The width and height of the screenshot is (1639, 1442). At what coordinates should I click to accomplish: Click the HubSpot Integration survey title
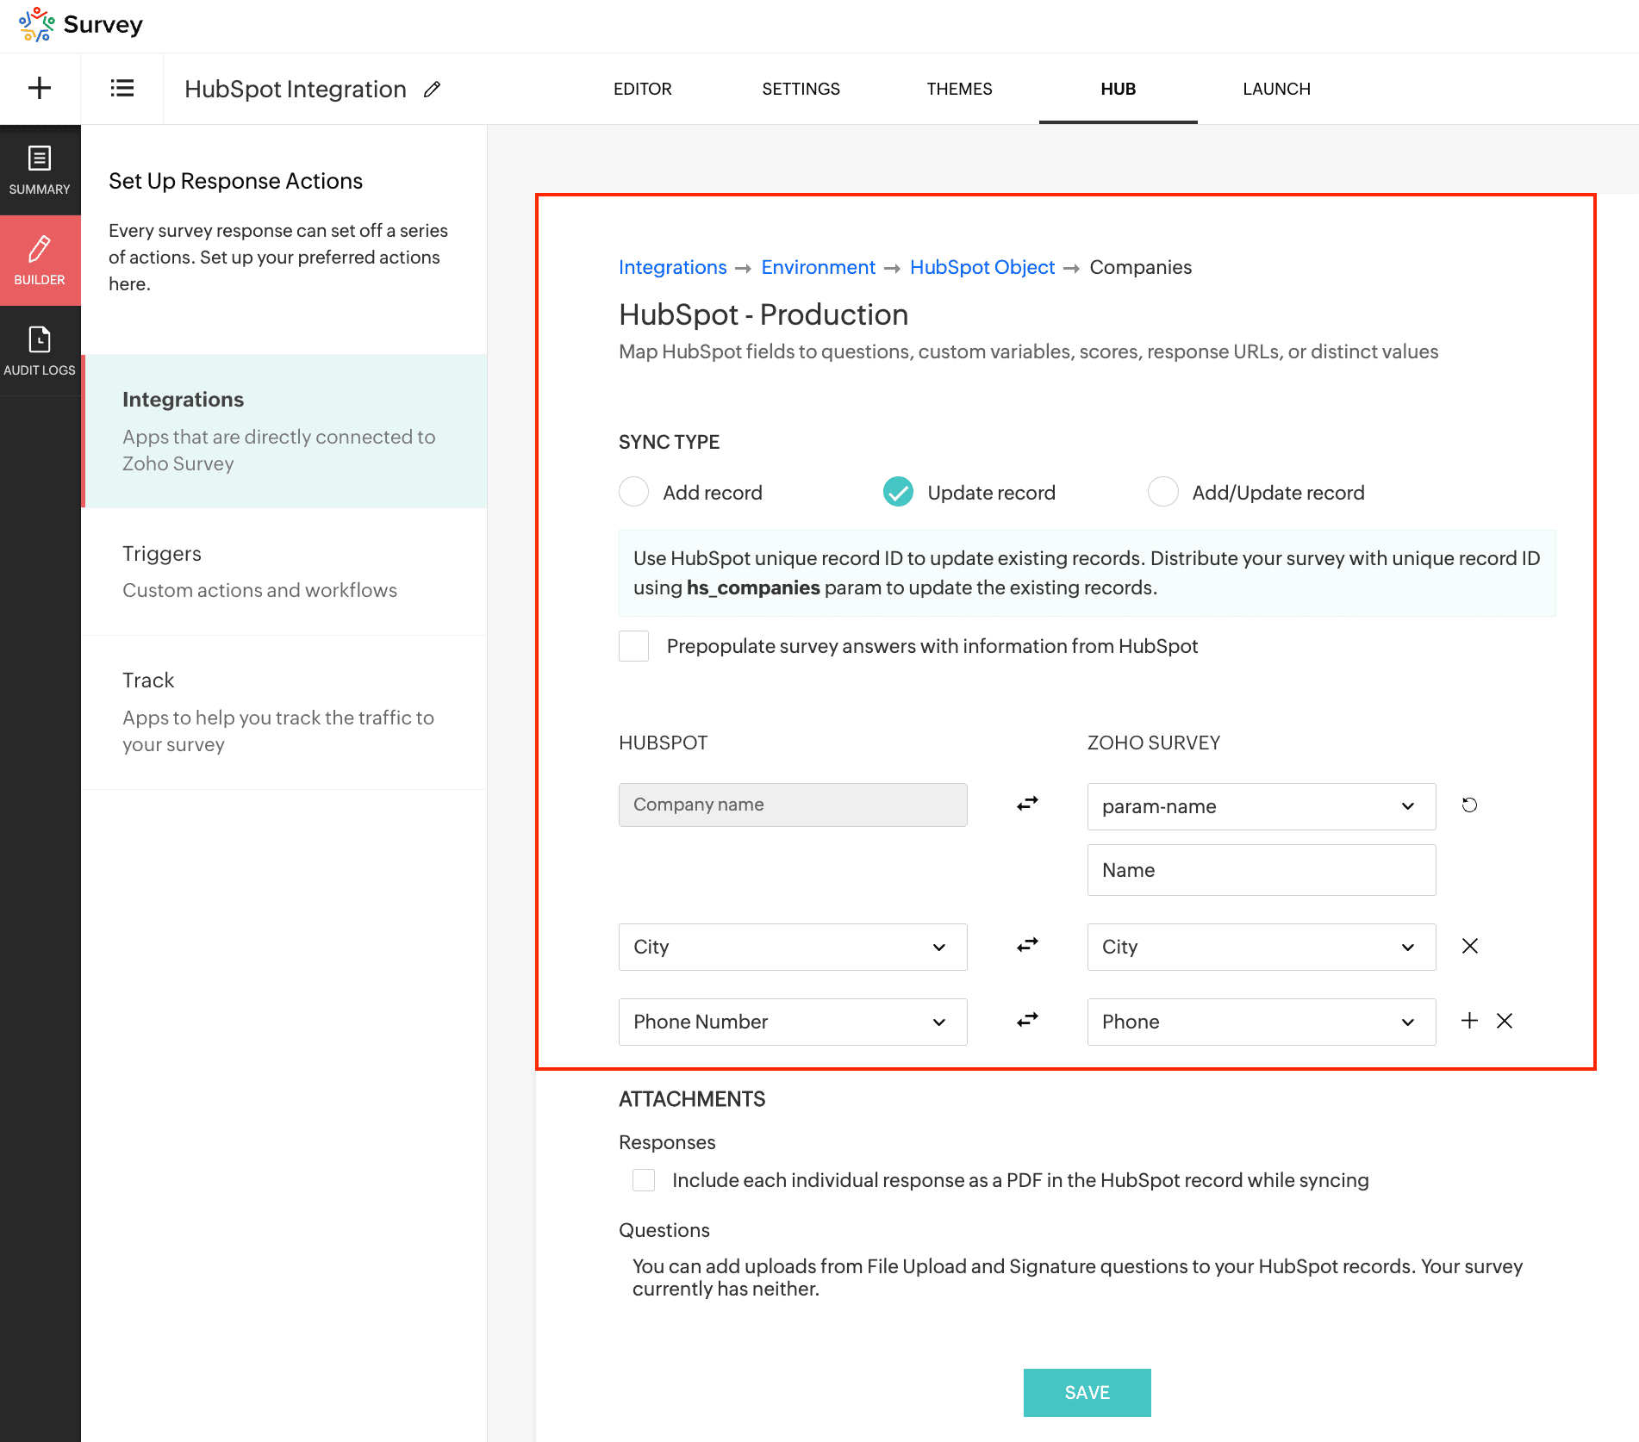click(296, 89)
